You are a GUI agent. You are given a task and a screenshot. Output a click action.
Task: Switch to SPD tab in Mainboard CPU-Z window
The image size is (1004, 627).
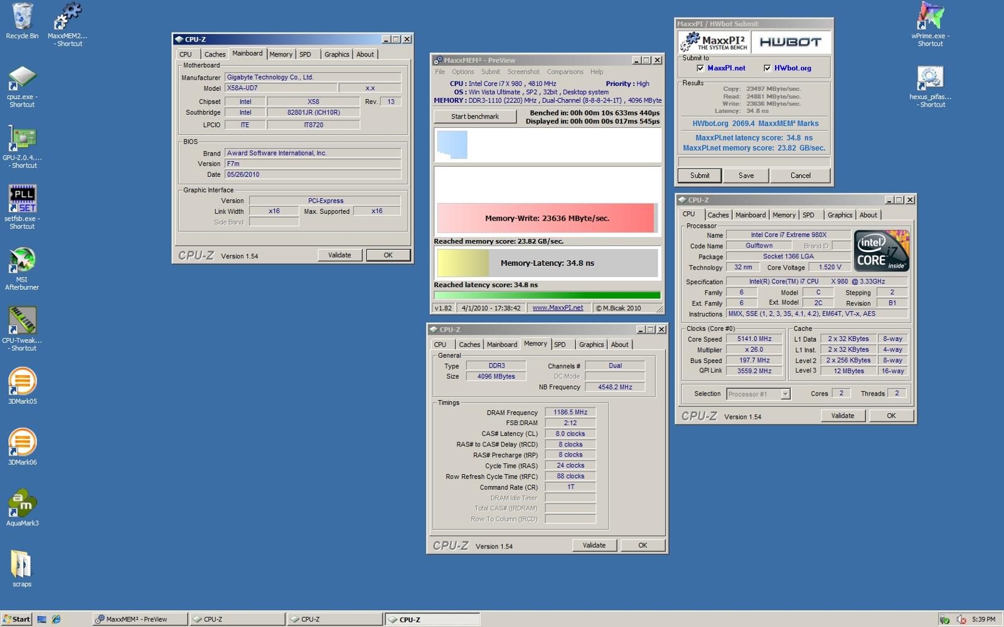[306, 55]
